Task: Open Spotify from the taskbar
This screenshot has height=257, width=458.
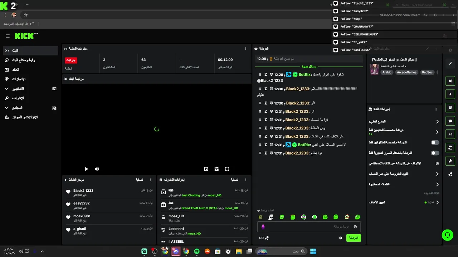Action: (196, 251)
